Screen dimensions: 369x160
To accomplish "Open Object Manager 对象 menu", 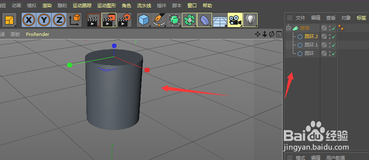I will [x=346, y=18].
